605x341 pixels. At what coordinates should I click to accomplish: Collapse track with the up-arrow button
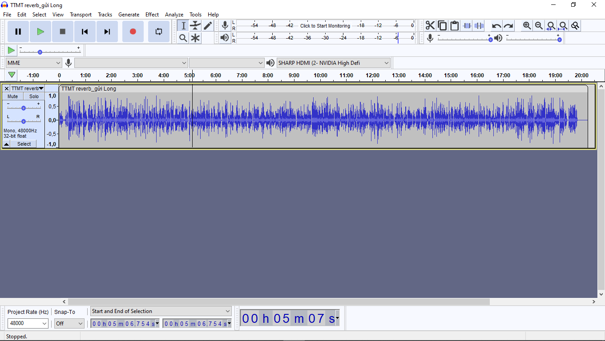[6, 144]
